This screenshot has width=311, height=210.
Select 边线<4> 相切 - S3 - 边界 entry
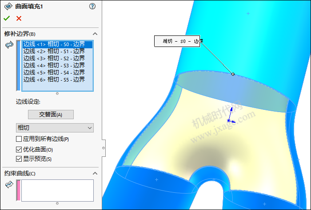pyautogui.click(x=57, y=66)
